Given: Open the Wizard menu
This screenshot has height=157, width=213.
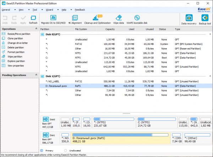Looking at the screenshot, I should pos(49,10).
